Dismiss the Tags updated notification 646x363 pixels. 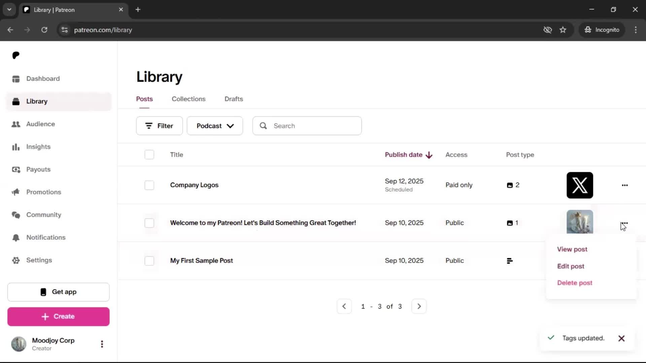(621, 338)
